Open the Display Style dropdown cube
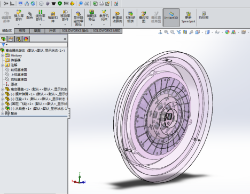This screenshot has width=250, height=194. point(207,32)
